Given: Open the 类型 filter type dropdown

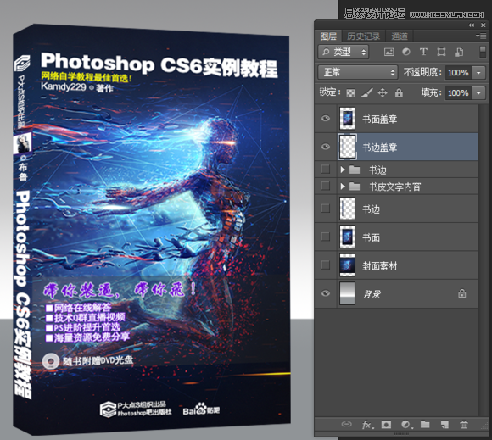Looking at the screenshot, I should point(344,52).
